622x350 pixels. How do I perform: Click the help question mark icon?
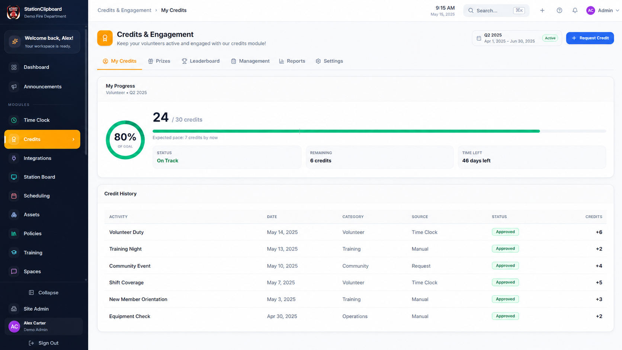559,10
